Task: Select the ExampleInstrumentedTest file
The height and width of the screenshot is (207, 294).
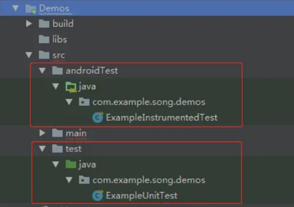Action: [162, 118]
